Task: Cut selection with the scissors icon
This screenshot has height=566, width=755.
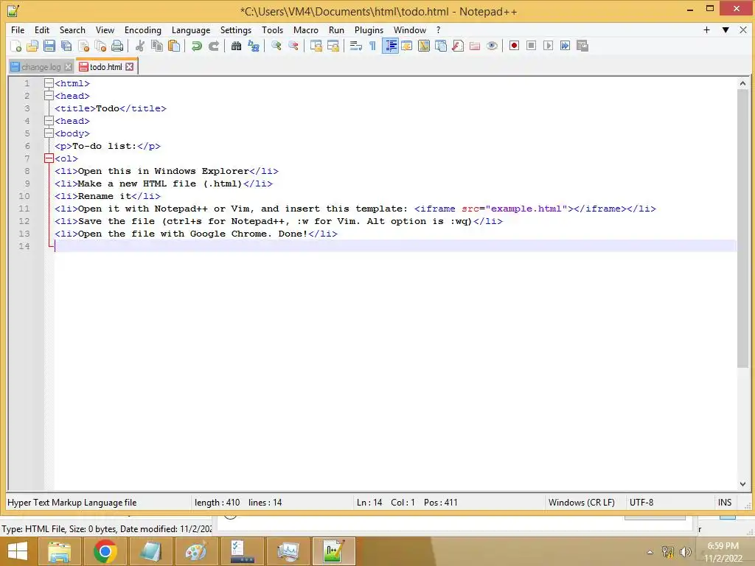Action: point(140,46)
